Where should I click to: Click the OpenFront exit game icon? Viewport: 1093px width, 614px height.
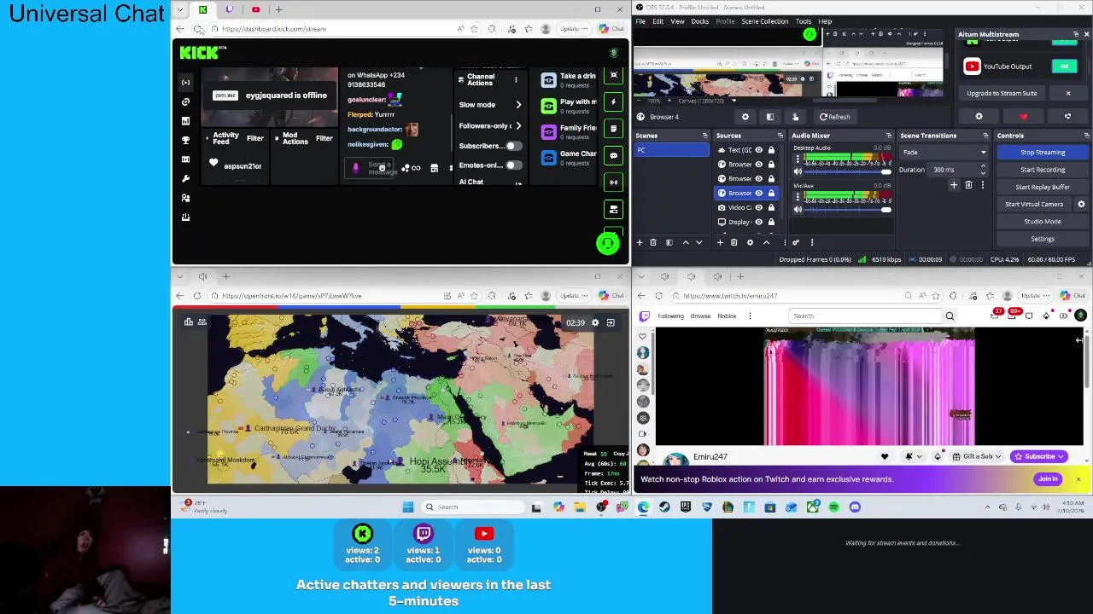[x=611, y=322]
